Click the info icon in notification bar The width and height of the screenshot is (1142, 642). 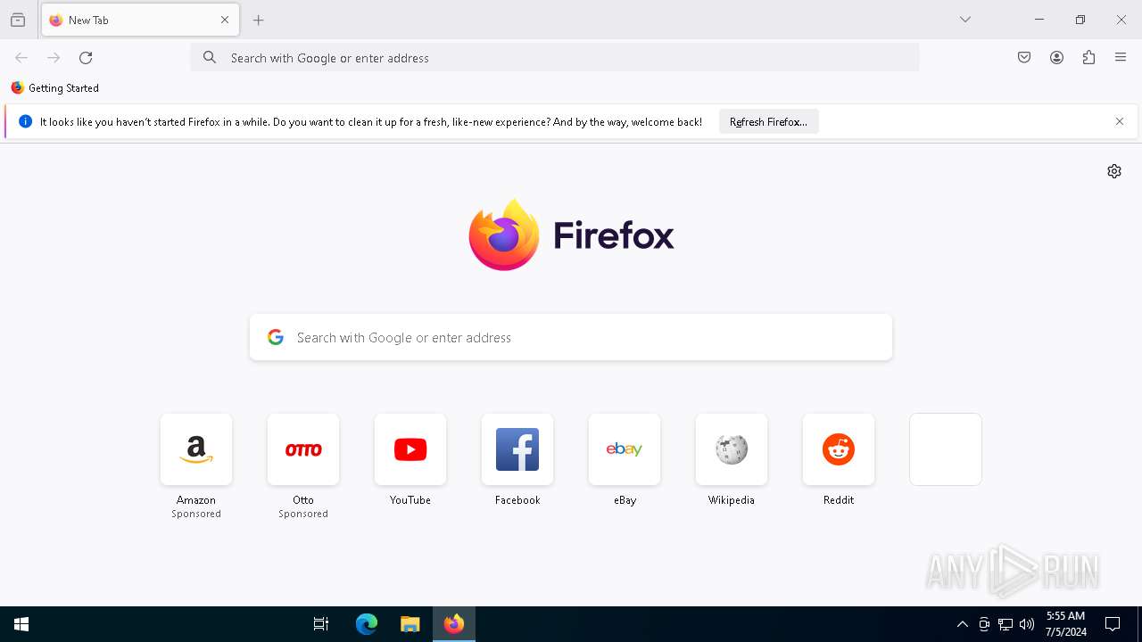click(x=25, y=122)
